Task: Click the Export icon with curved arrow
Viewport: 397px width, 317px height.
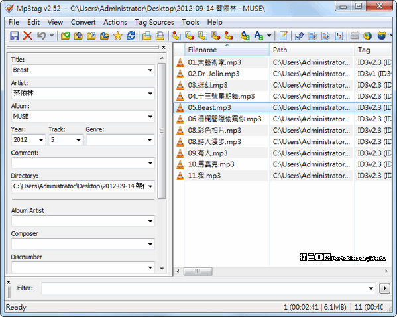Action: point(300,36)
